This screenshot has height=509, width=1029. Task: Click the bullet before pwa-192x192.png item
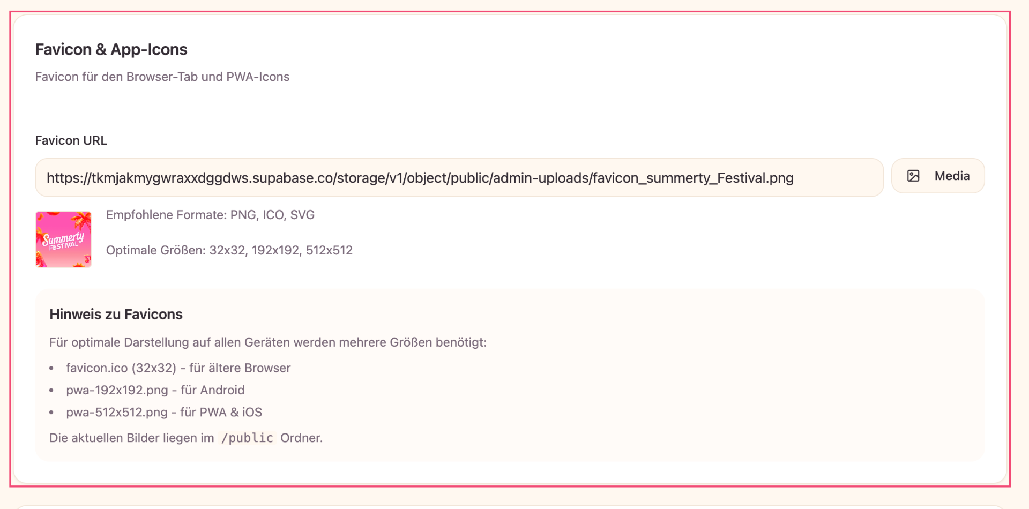[51, 391]
